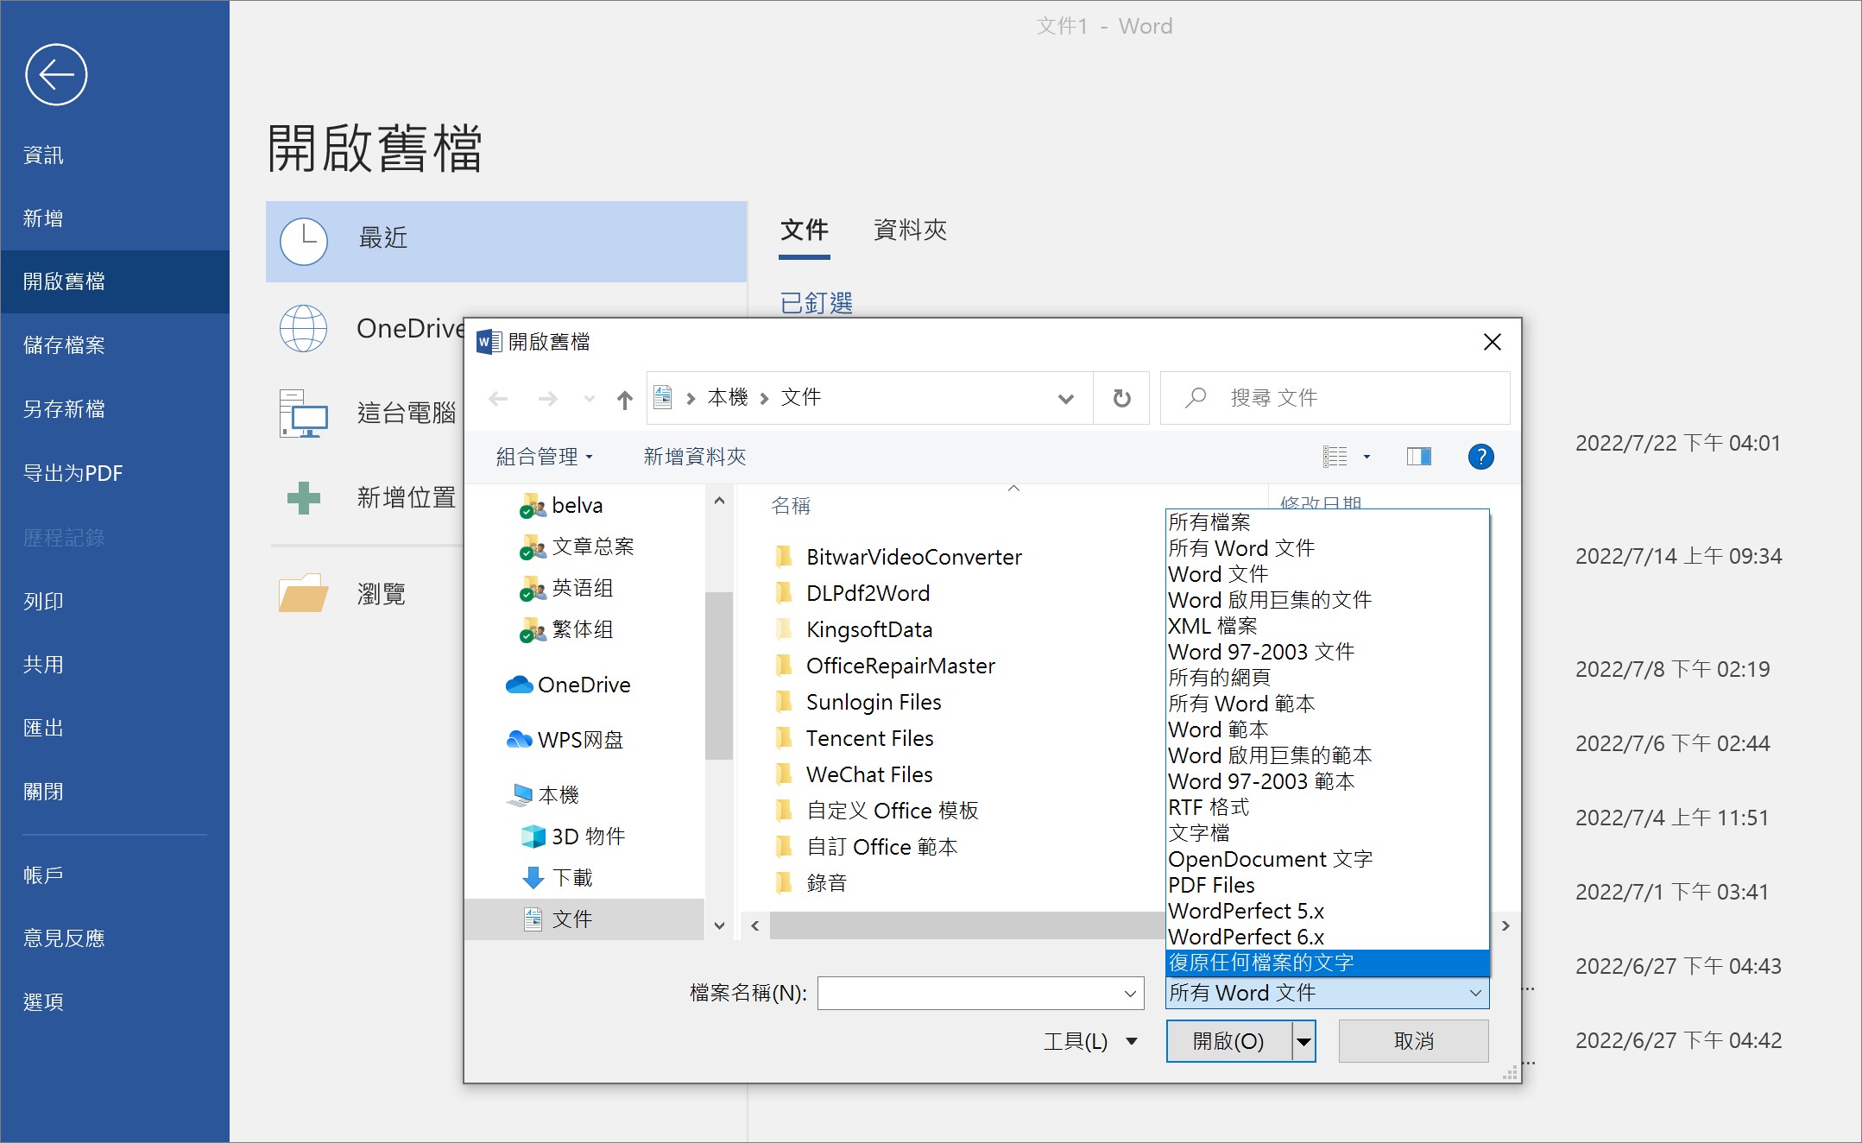This screenshot has height=1143, width=1862.
Task: Open 資訊 in backstage sidebar
Action: click(115, 155)
